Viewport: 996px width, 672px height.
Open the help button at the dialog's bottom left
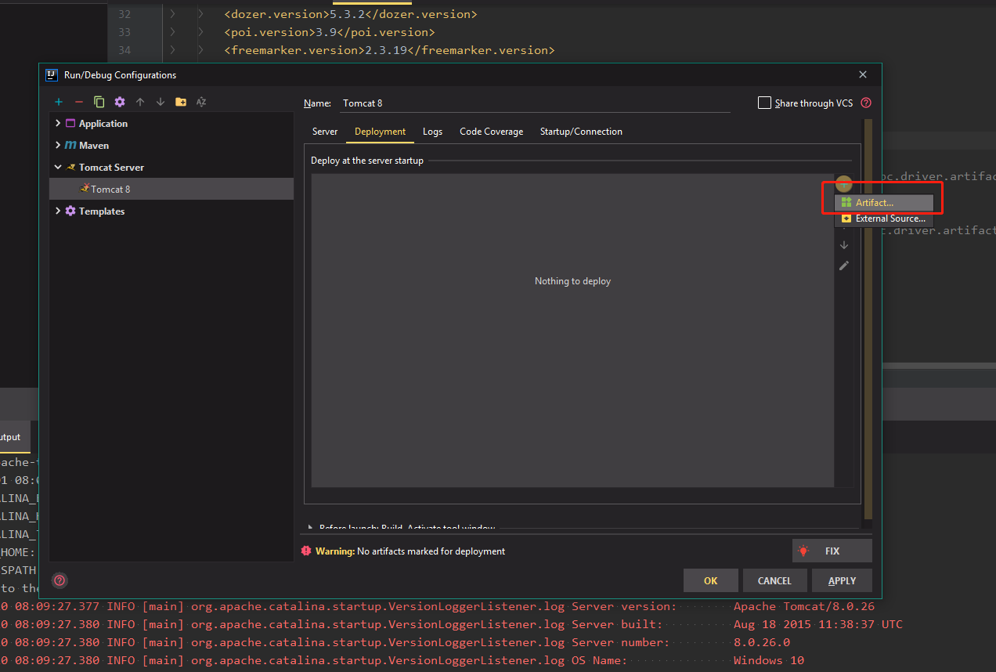tap(60, 580)
